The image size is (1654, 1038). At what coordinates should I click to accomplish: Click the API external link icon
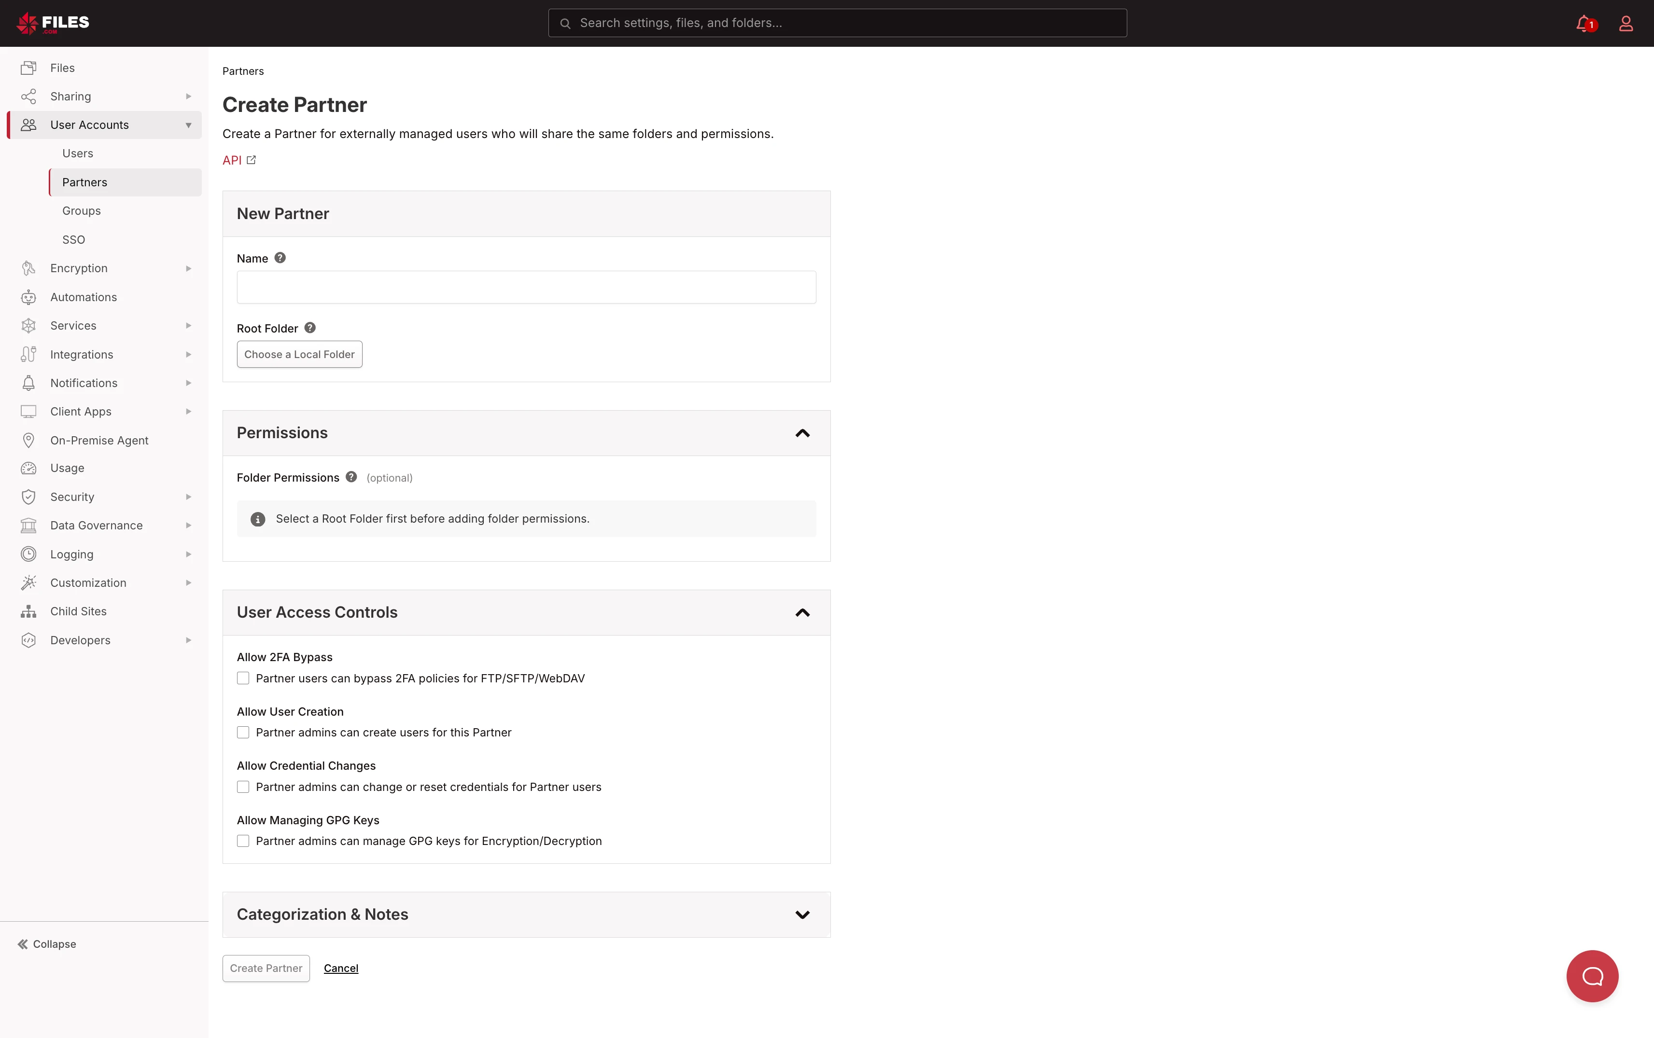252,160
